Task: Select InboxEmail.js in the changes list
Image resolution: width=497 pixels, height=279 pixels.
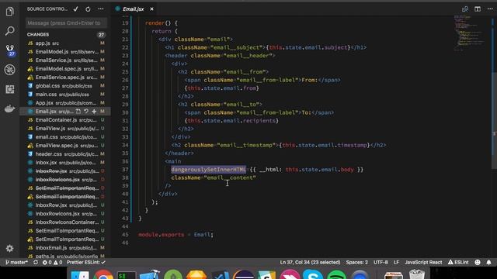Action: click(65, 248)
